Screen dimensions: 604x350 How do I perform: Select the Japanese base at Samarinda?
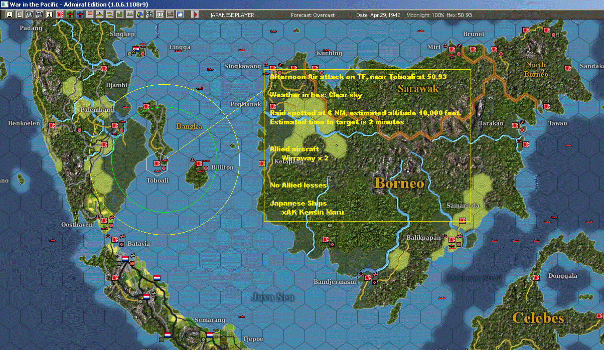click(x=462, y=220)
